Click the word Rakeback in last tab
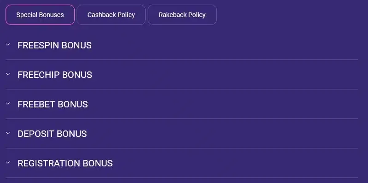Image resolution: width=368 pixels, height=183 pixels. (172, 15)
